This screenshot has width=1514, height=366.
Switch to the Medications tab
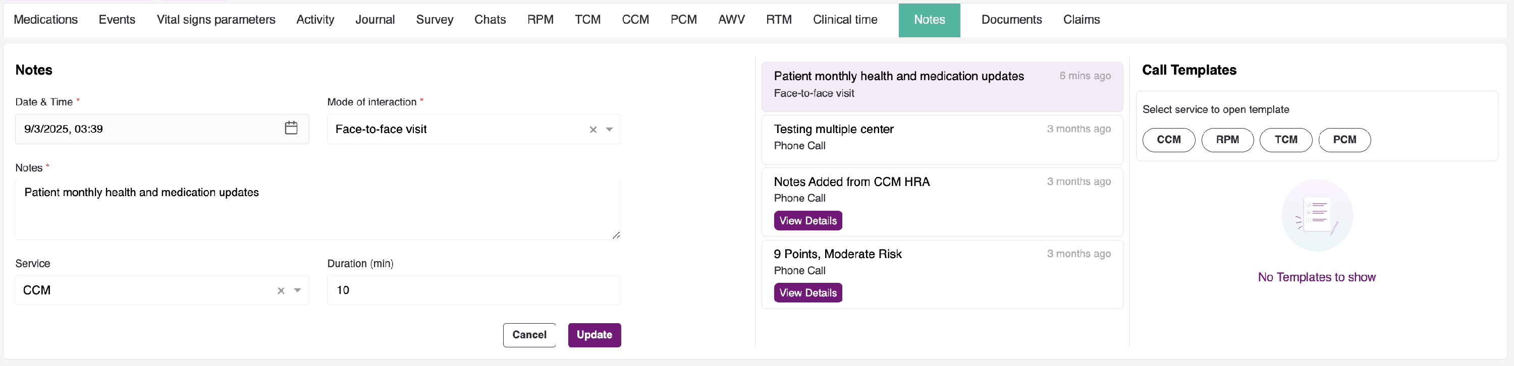coord(45,19)
